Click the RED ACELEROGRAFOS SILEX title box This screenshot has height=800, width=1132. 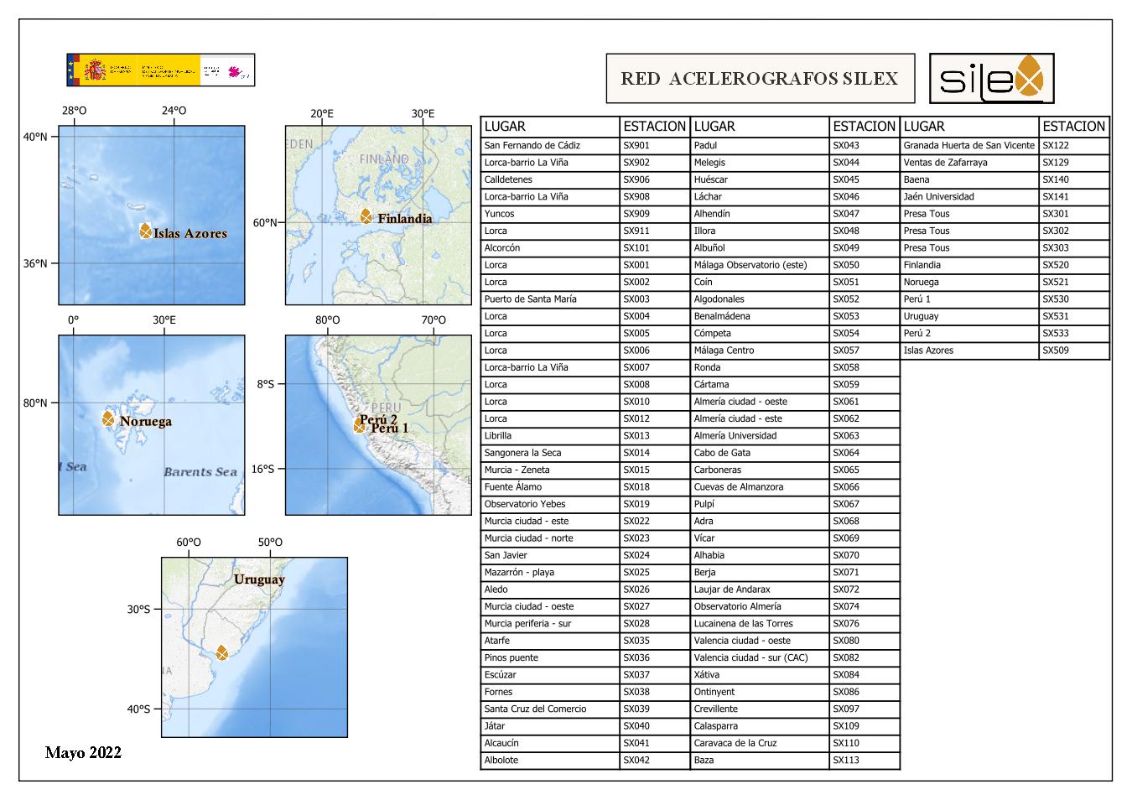pyautogui.click(x=761, y=79)
